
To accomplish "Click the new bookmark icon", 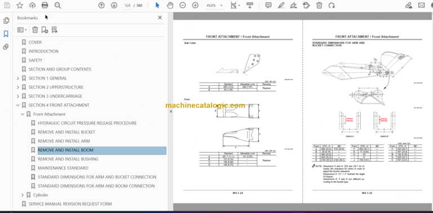I will pyautogui.click(x=45, y=30).
